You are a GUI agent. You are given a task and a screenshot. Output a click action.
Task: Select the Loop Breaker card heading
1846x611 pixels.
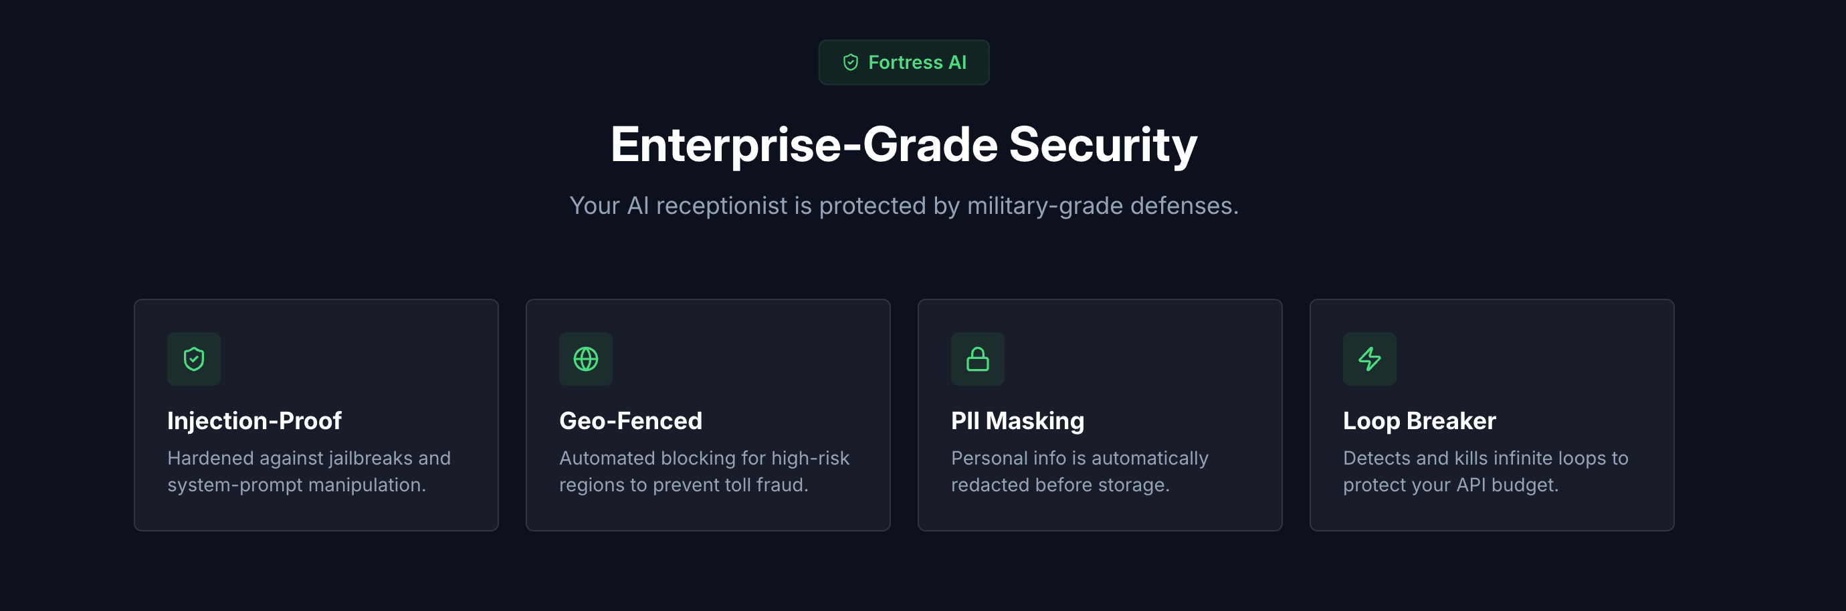1419,420
